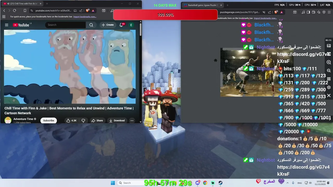This screenshot has width=333, height=187.
Task: Zoom in on the jigsaw puzzle
Action: (329, 62)
